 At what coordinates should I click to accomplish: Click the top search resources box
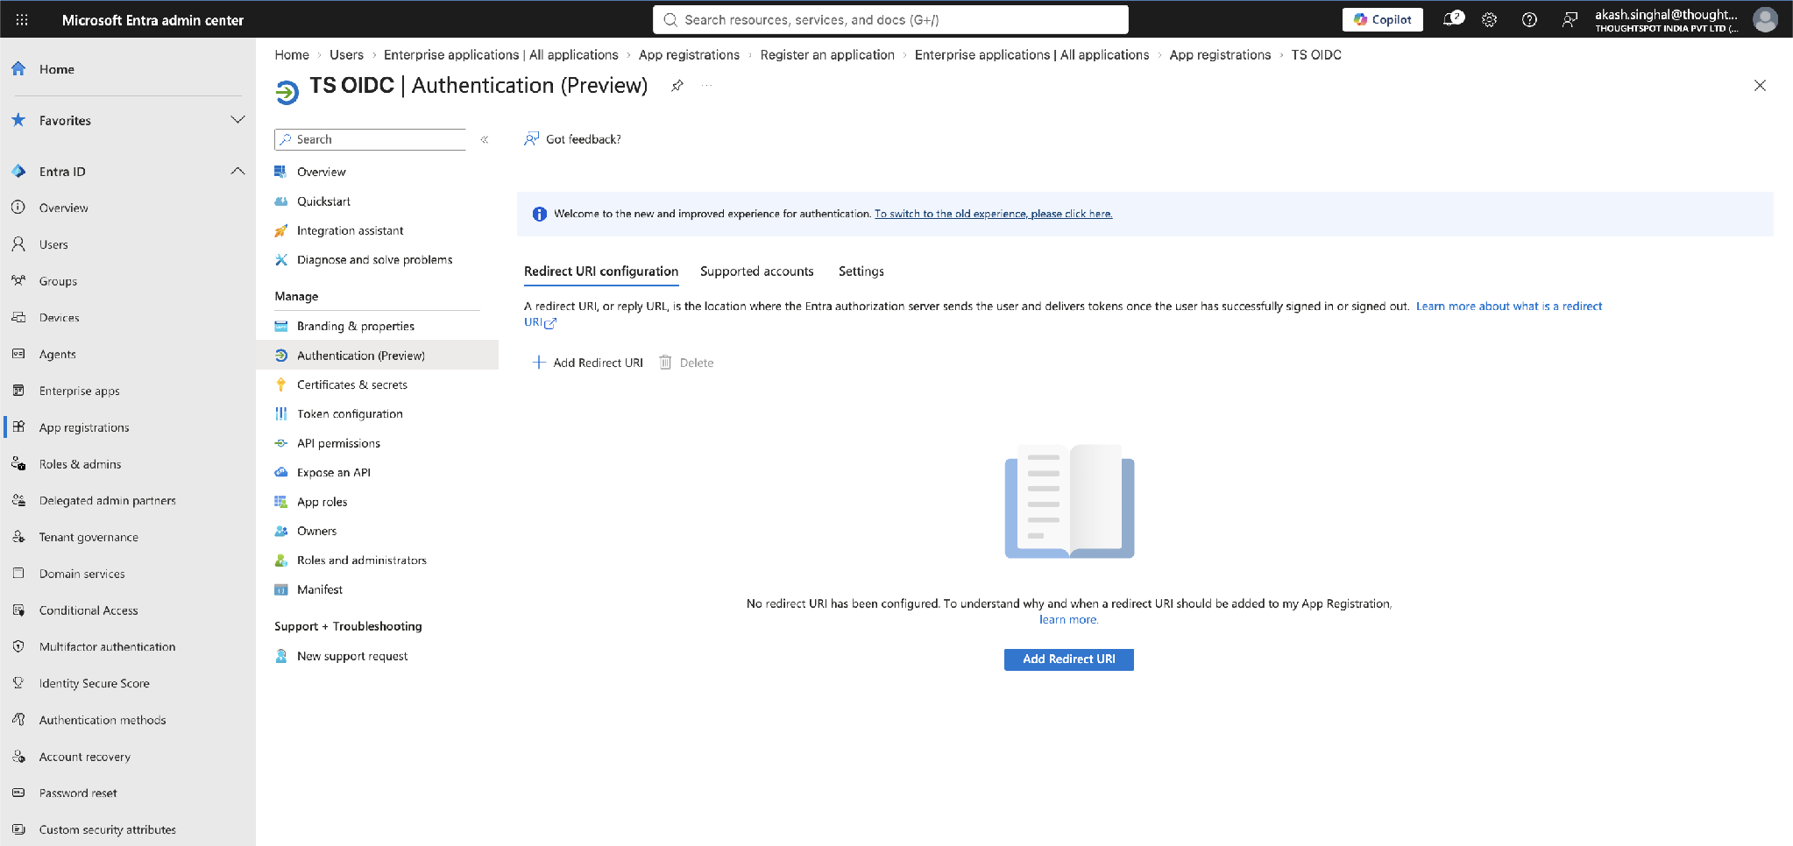(x=890, y=19)
